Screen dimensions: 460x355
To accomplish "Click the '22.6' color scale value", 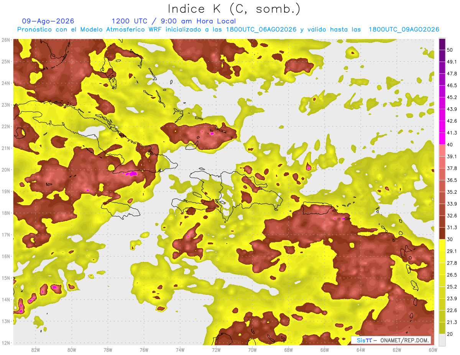I will pyautogui.click(x=452, y=310).
